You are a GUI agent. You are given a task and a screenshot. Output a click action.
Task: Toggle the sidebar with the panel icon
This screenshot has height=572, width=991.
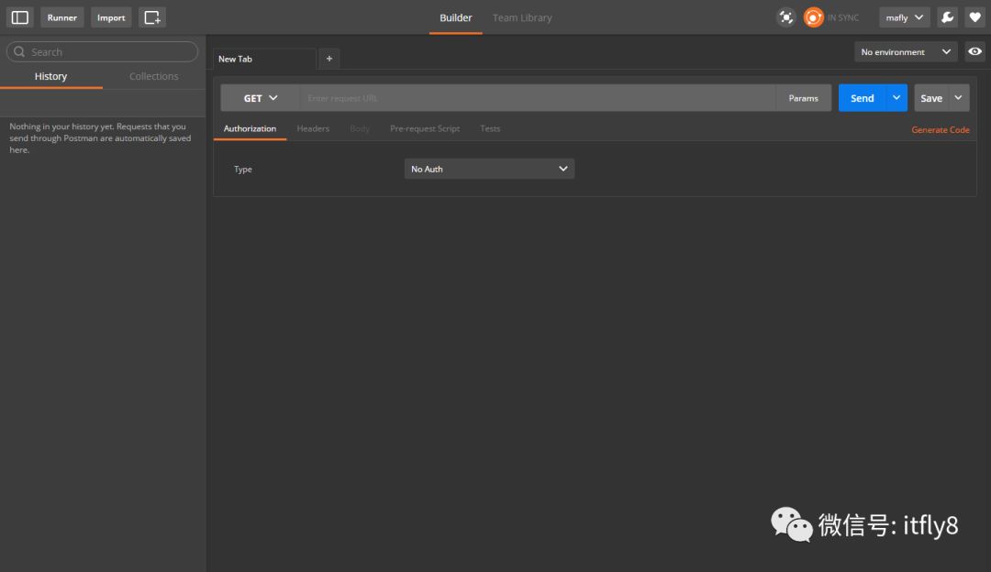[19, 17]
